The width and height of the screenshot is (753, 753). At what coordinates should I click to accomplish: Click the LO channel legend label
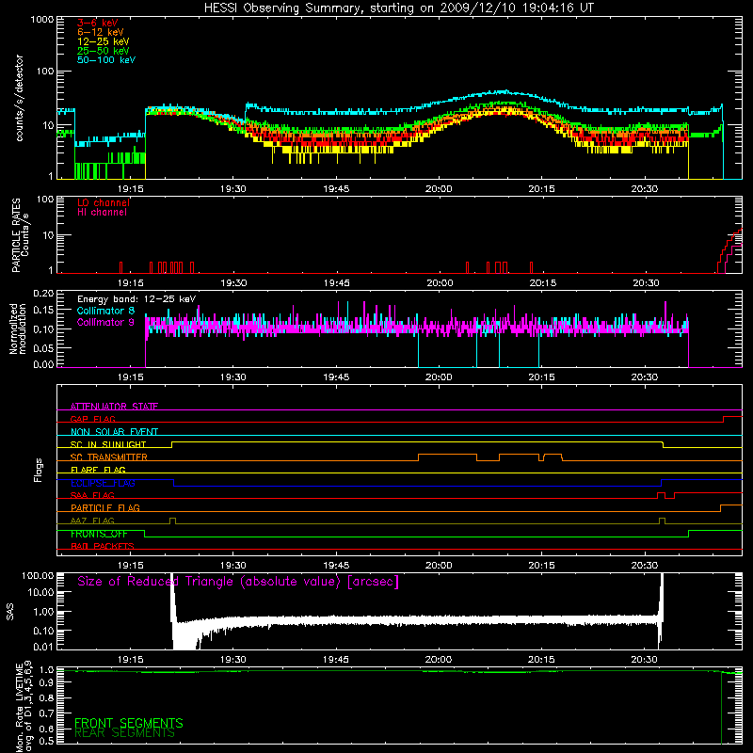(104, 202)
